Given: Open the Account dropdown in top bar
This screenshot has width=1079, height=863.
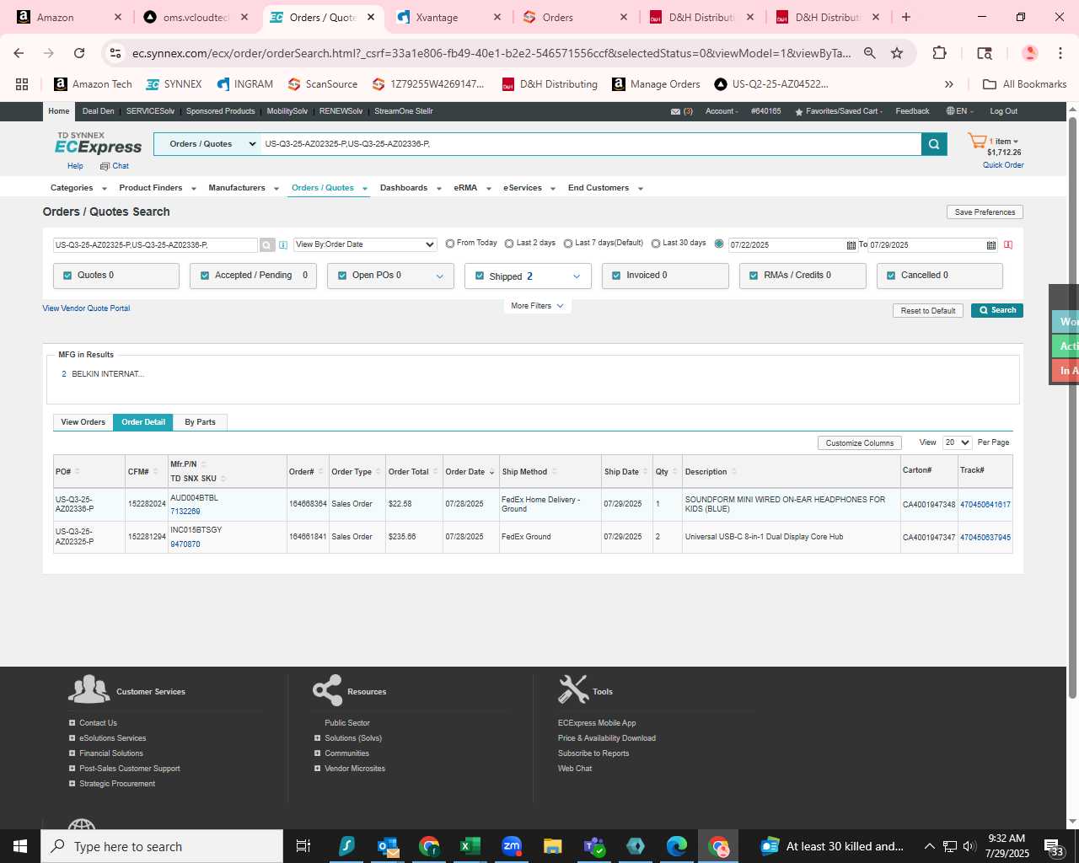Looking at the screenshot, I should pos(722,111).
